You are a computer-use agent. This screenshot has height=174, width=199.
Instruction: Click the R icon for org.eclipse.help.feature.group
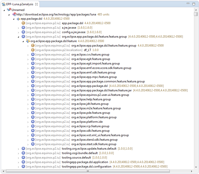pyautogui.click(x=33, y=99)
